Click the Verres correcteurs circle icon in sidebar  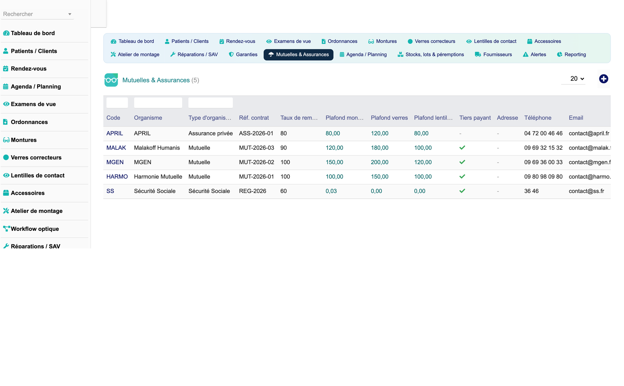(6, 157)
